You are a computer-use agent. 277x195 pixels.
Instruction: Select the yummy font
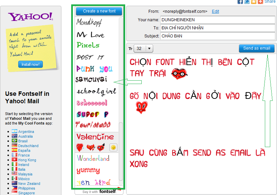88,171
